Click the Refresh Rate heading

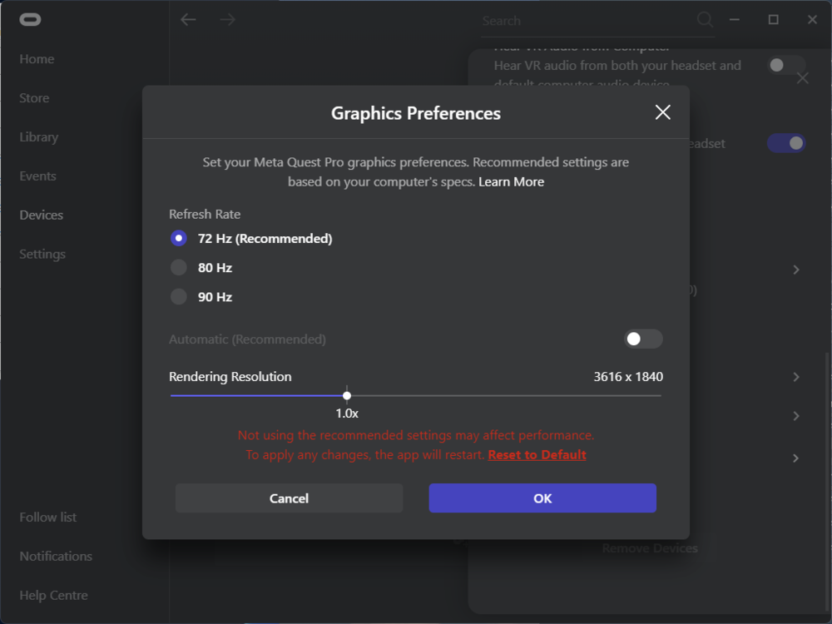[205, 215]
